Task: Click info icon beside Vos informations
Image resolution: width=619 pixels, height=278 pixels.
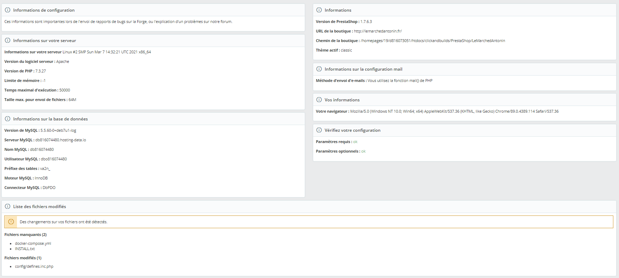Action: click(319, 100)
